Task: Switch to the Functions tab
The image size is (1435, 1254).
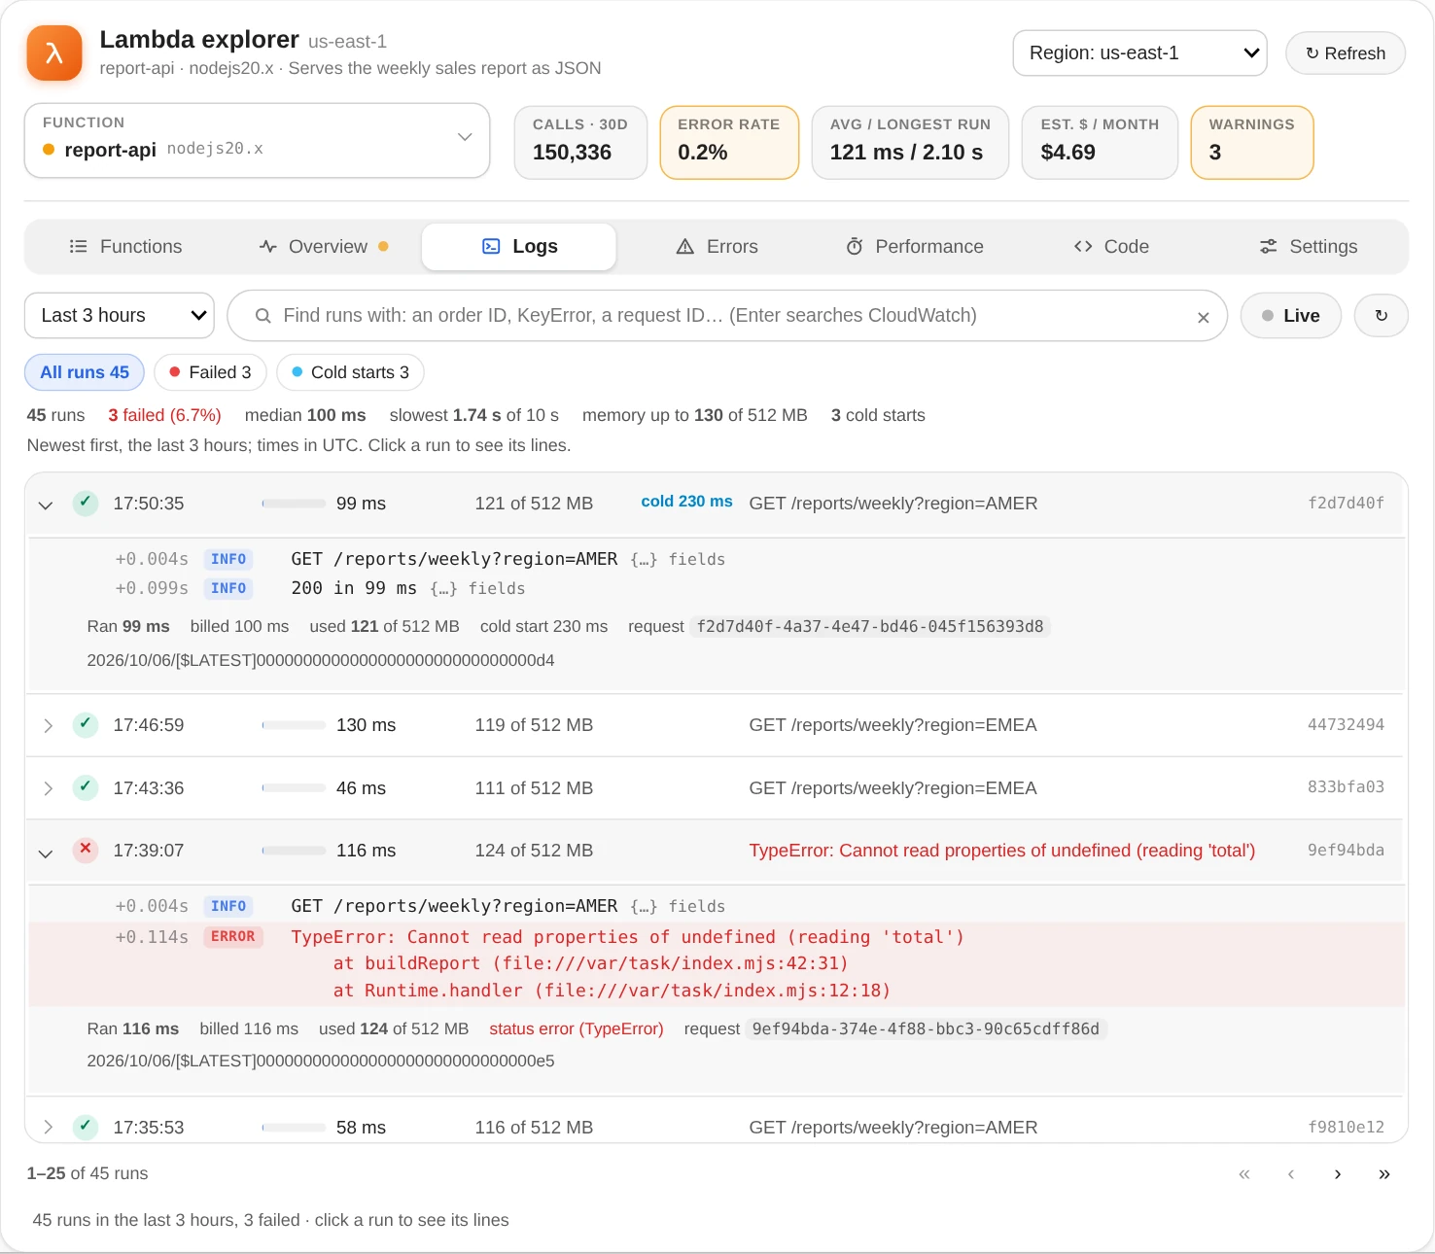Action: pos(125,247)
